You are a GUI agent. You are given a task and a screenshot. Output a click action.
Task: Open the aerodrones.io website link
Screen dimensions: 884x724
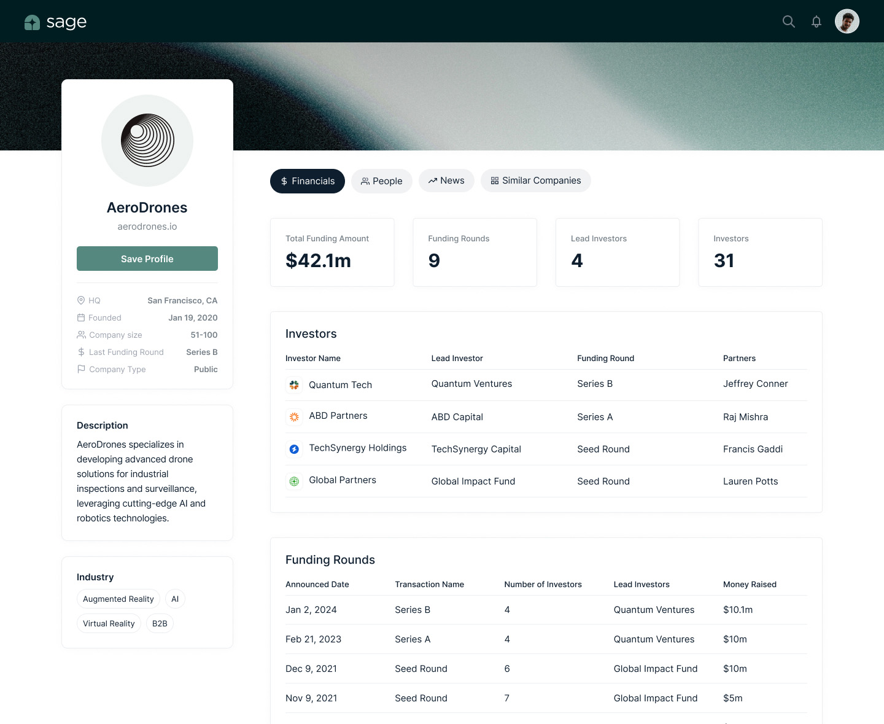pyautogui.click(x=147, y=227)
